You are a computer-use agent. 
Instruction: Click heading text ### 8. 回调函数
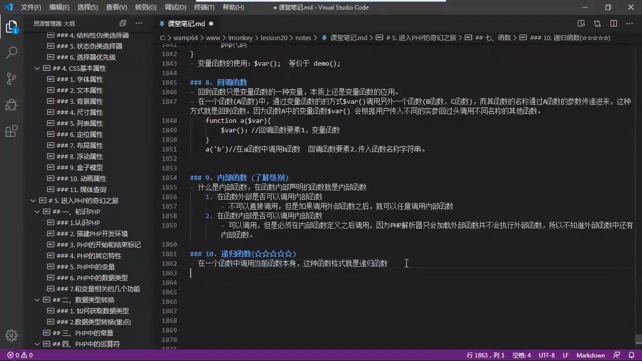pos(219,82)
